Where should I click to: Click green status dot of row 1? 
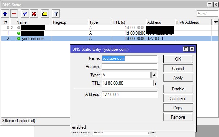tap(19, 33)
